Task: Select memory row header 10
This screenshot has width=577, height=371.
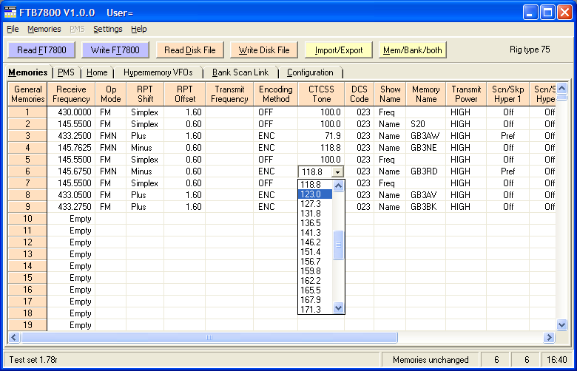Action: pyautogui.click(x=27, y=219)
